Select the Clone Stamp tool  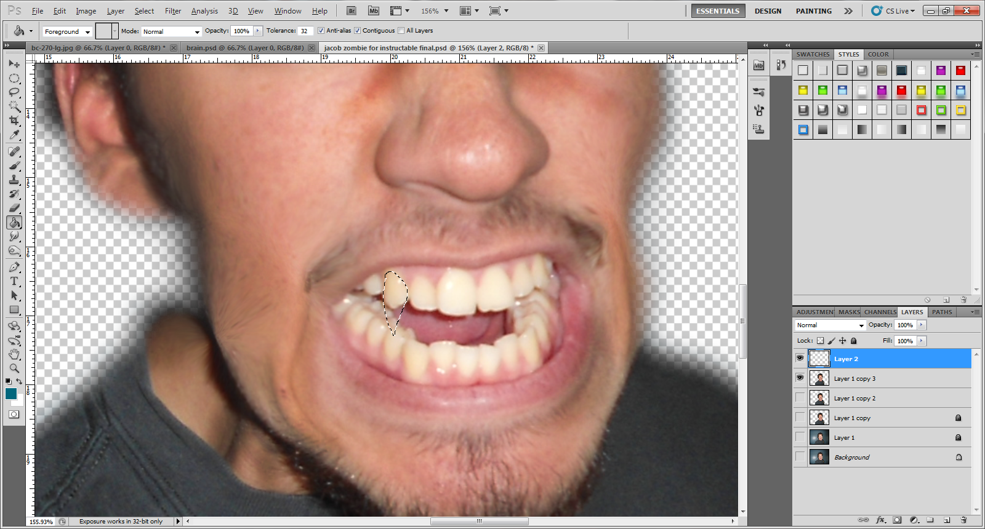[x=14, y=180]
